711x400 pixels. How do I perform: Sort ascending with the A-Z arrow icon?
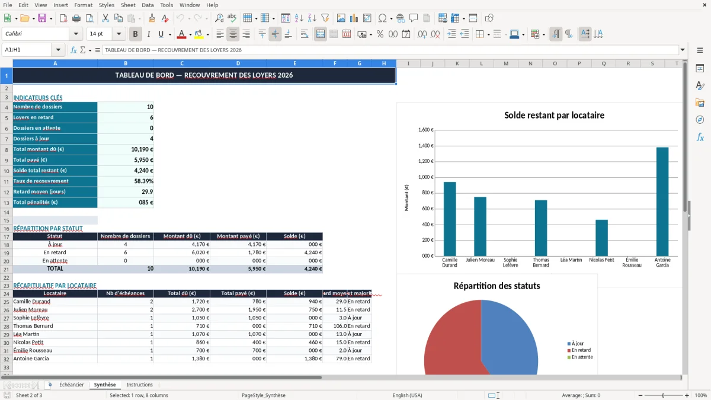tap(299, 18)
